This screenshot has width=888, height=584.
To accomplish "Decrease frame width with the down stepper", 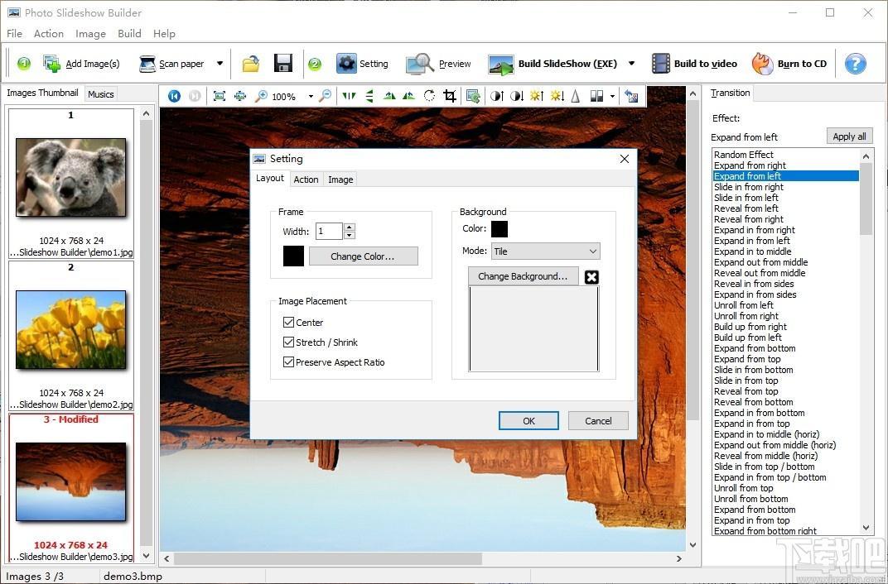I will pyautogui.click(x=350, y=235).
